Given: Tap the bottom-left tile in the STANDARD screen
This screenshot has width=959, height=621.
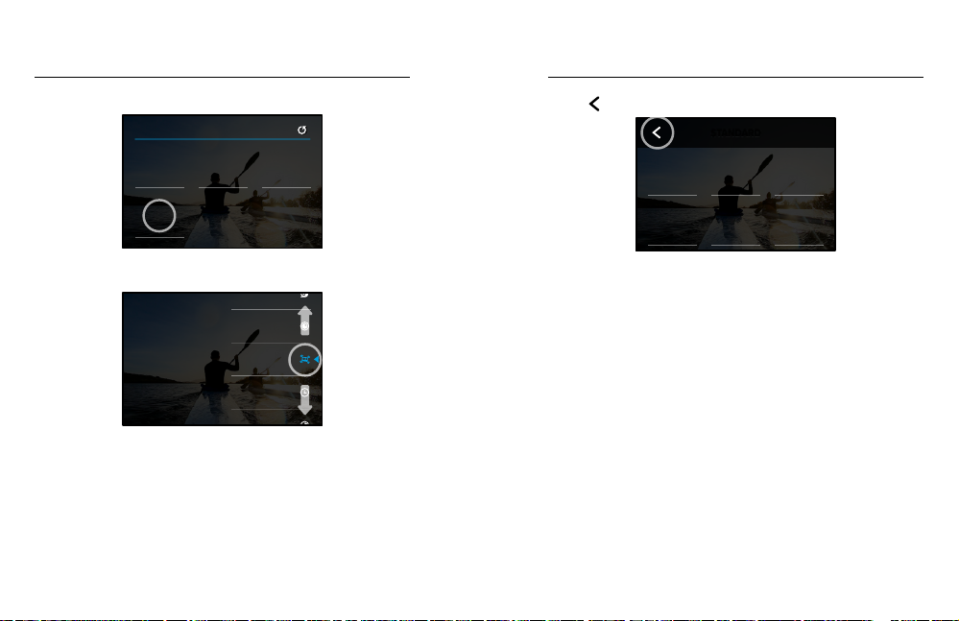Looking at the screenshot, I should coord(672,221).
